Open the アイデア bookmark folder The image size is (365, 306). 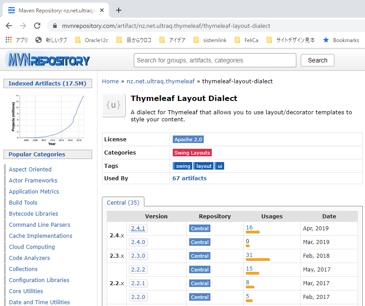pyautogui.click(x=172, y=40)
